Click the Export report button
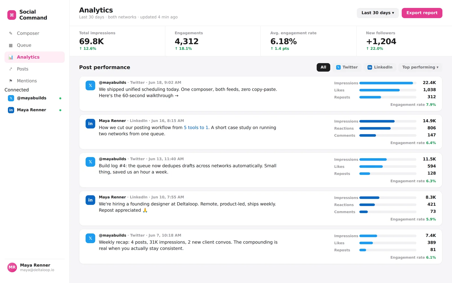Viewport: 452px width, 283px height. [x=422, y=13]
